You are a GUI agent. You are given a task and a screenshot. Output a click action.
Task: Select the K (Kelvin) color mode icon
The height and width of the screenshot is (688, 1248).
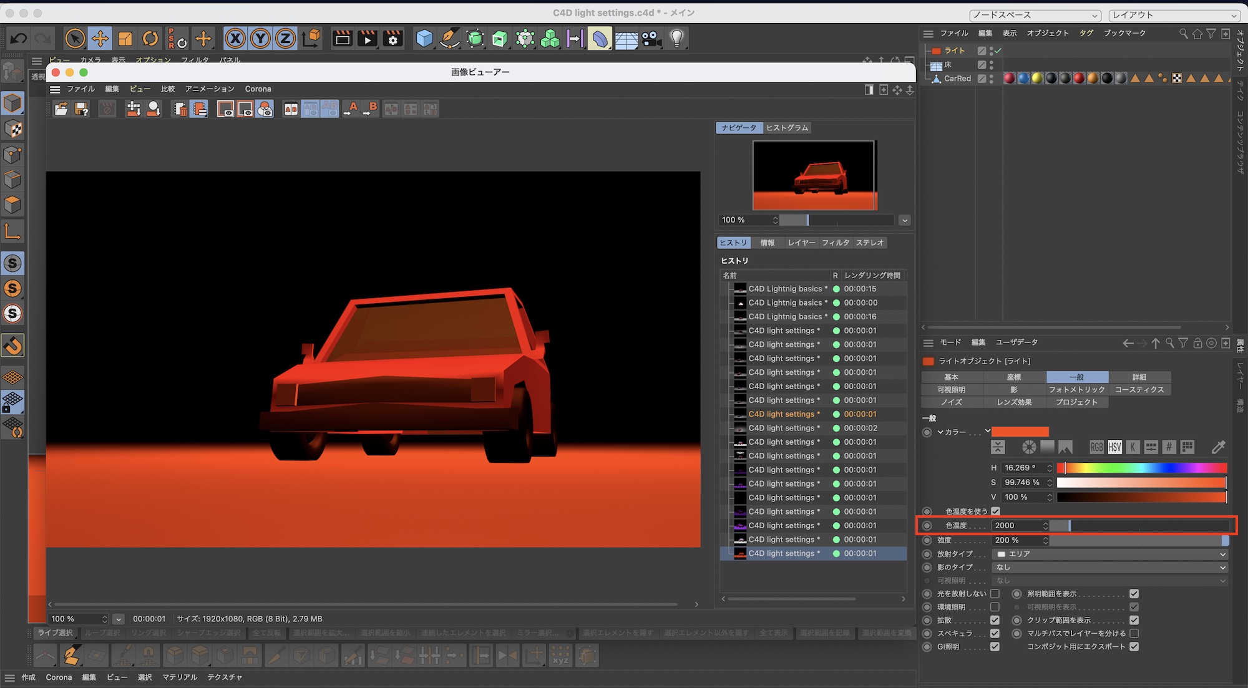(1133, 447)
